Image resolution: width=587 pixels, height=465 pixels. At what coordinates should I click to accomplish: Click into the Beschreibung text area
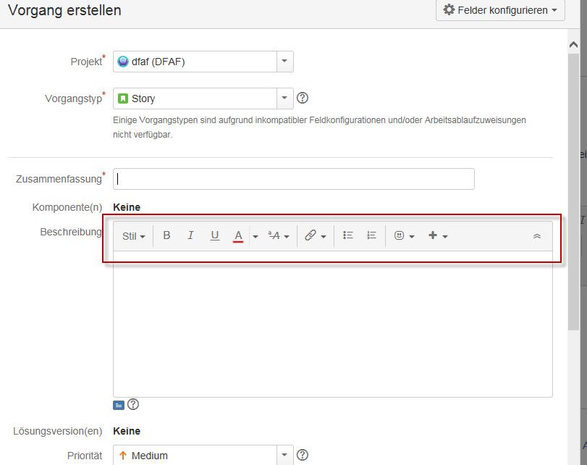[332, 324]
